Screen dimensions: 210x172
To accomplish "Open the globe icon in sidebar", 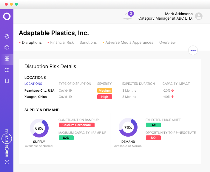I will 7,70.
